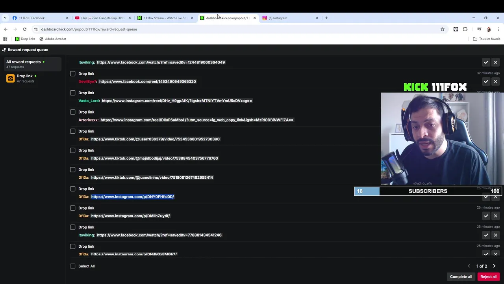Click the subscribers goal progress bar

pos(428,191)
